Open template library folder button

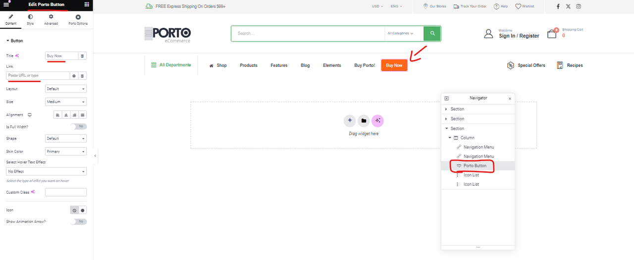coord(364,120)
